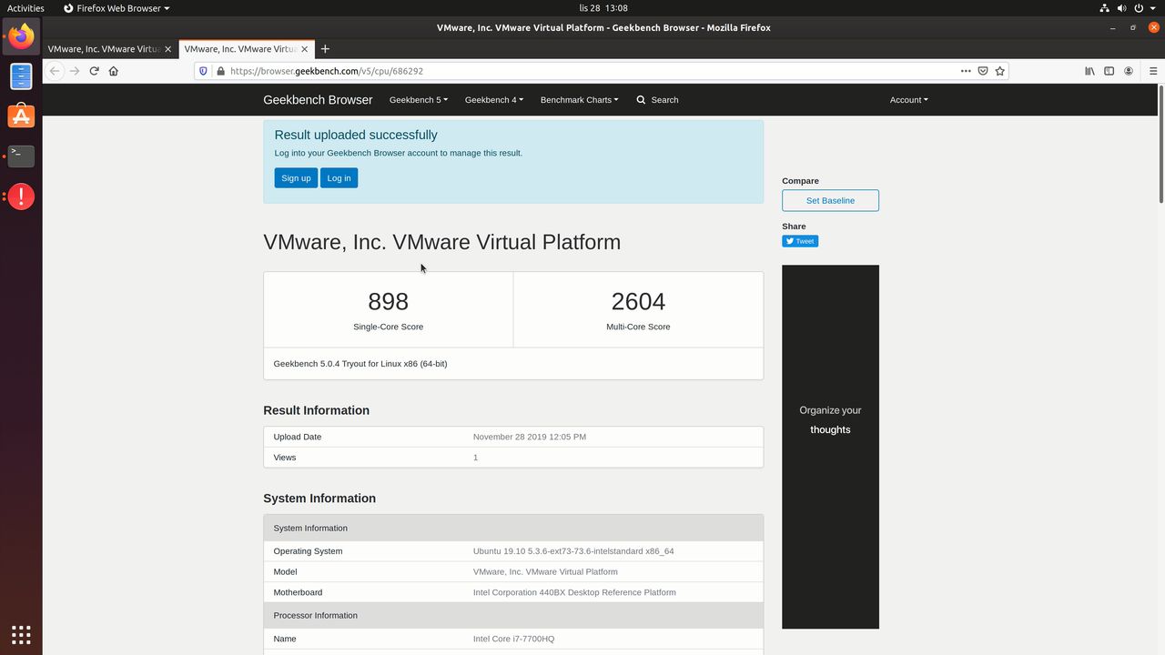Open Firefox account icon
Screen dimensions: 1165x655
1129,71
